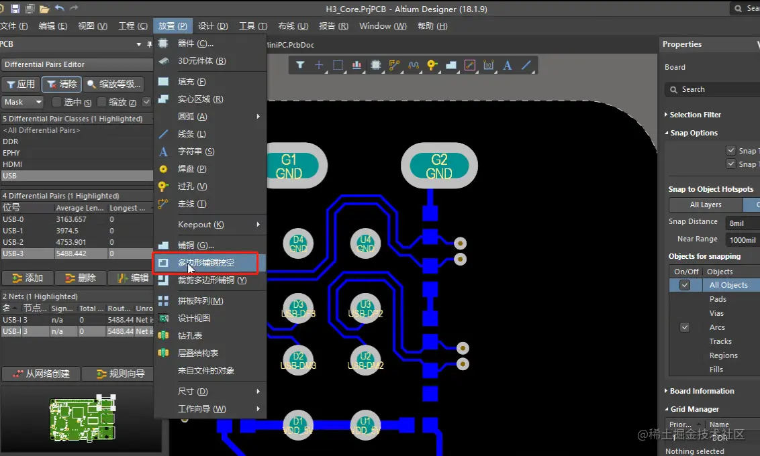Click the place component chip icon in toolbar

click(x=376, y=65)
